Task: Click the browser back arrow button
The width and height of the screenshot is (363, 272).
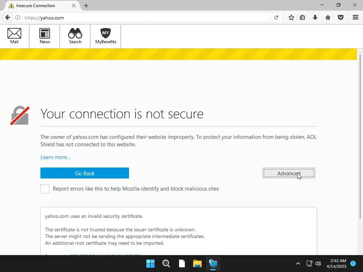Action: (x=7, y=18)
